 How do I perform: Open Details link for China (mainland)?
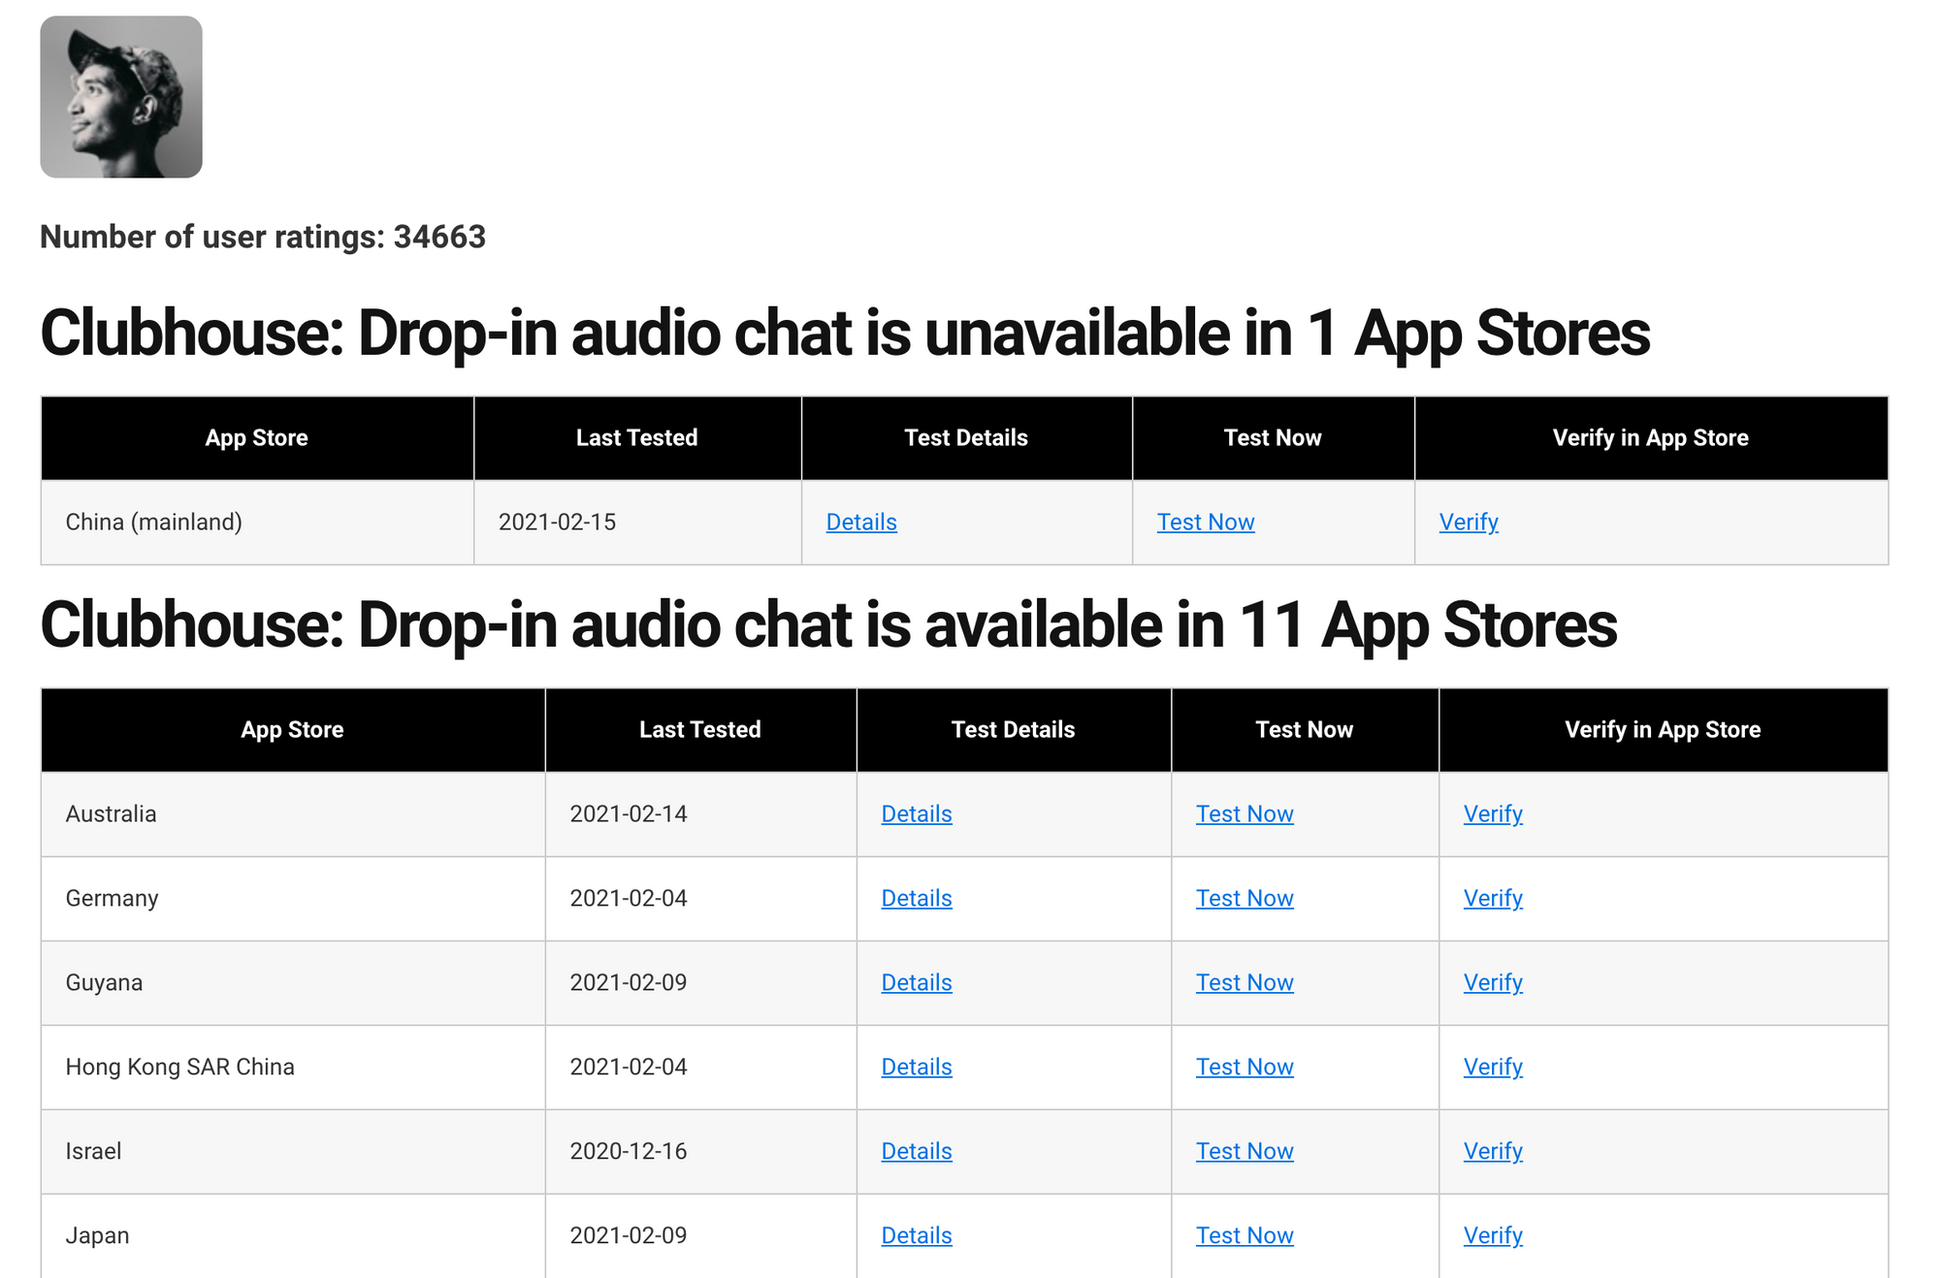[x=861, y=523]
